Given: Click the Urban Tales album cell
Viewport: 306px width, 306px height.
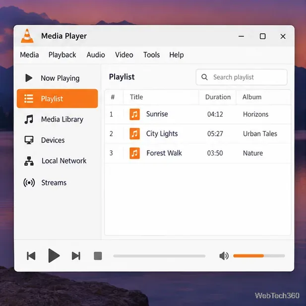Looking at the screenshot, I should (260, 134).
